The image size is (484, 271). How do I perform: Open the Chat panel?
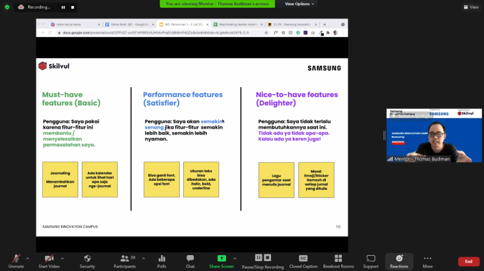point(190,261)
